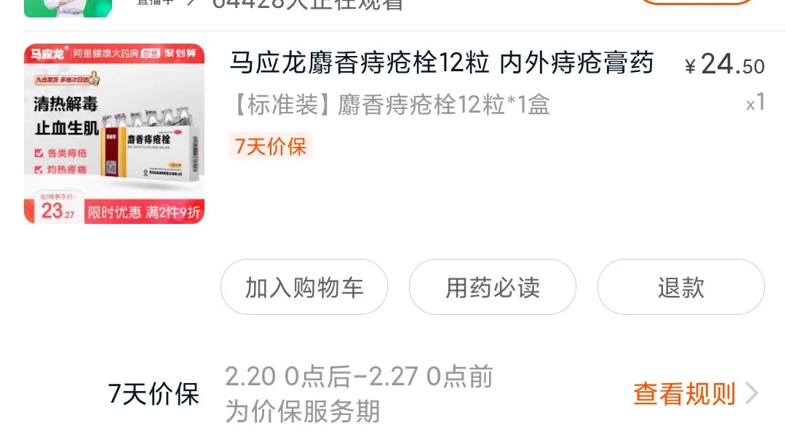Select the 【标准装】麝香痔疮栓12粒*1盒 spec line
The image size is (786, 442).
click(x=391, y=105)
